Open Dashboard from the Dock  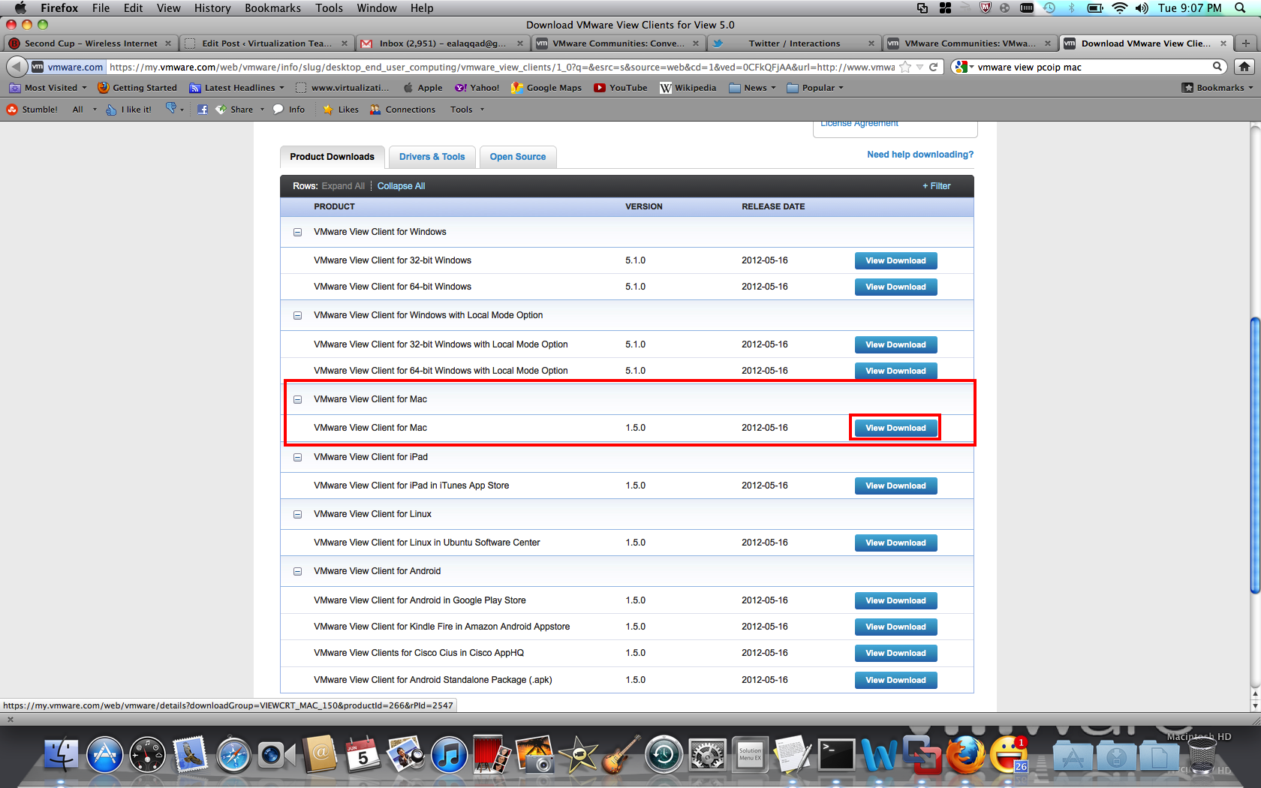click(x=147, y=754)
